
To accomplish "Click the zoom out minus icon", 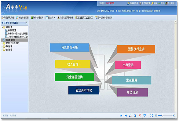I will tap(156, 116).
